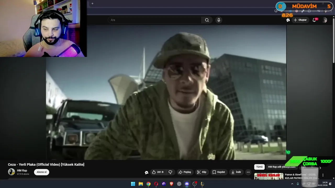The image size is (335, 188).
Task: Like the video with 281 B thumbs up
Action: (158, 172)
